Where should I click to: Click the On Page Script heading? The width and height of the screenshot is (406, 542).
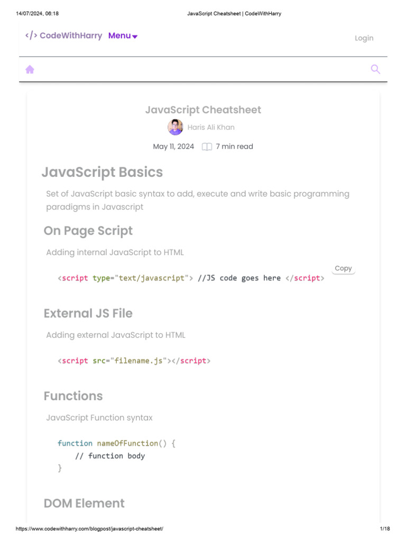[88, 231]
